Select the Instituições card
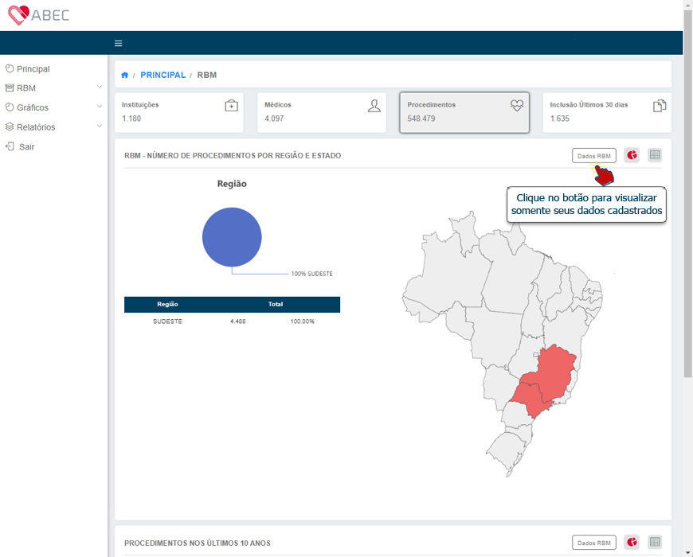693x557 pixels. point(179,112)
